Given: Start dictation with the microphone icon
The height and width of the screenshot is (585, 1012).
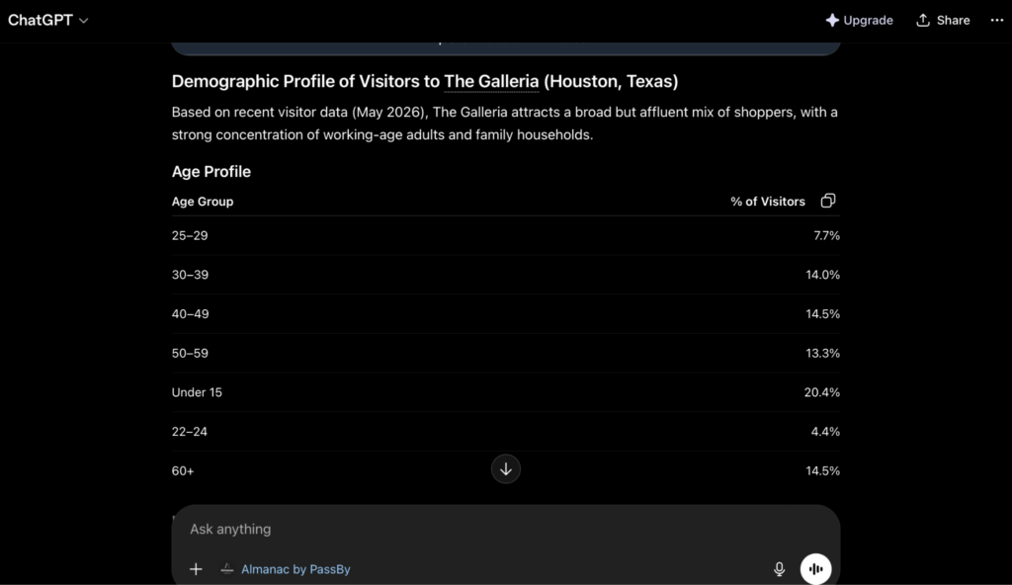Looking at the screenshot, I should pos(779,569).
